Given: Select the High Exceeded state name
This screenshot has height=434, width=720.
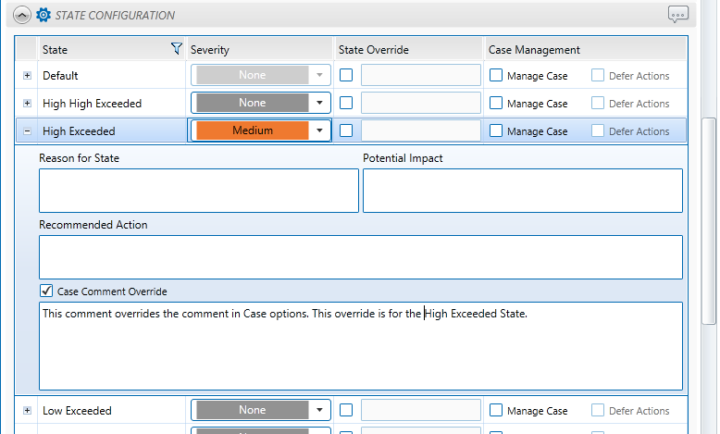Looking at the screenshot, I should click(79, 131).
